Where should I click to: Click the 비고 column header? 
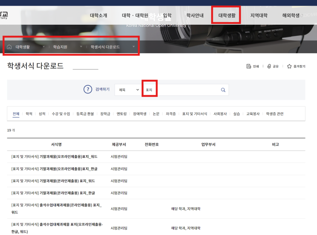coord(275,145)
